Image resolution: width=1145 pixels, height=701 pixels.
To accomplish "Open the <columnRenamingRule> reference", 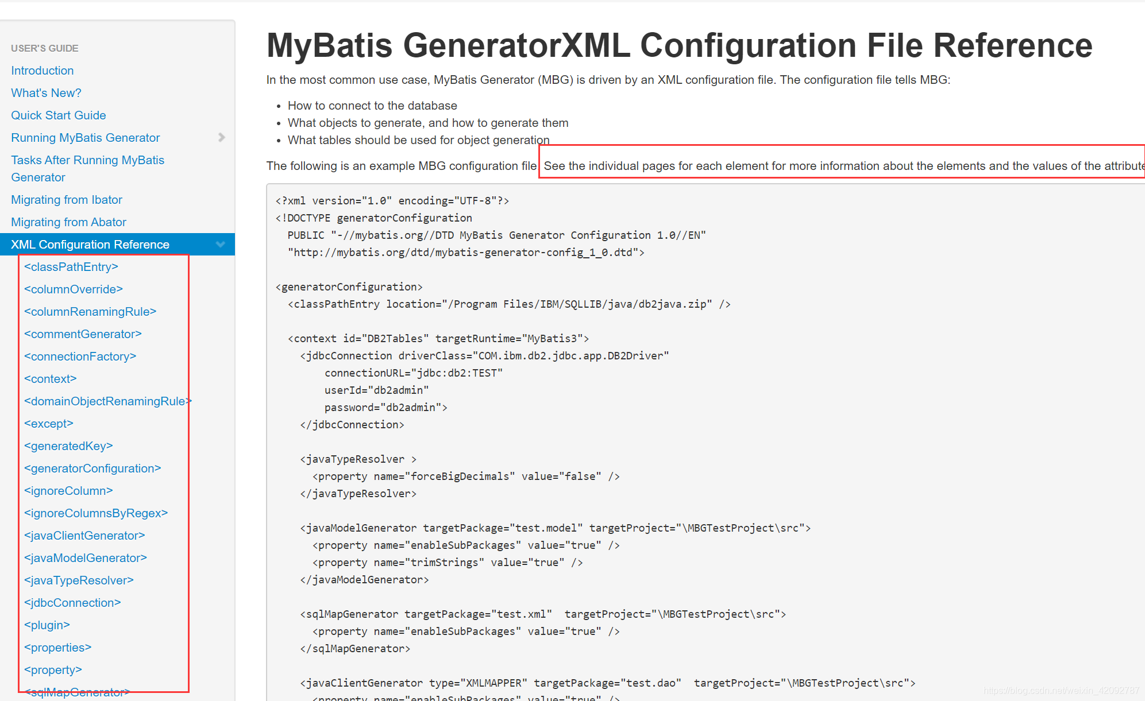I will pyautogui.click(x=90, y=312).
